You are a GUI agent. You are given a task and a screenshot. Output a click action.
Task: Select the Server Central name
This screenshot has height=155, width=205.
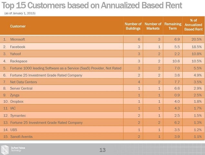(x=21, y=88)
